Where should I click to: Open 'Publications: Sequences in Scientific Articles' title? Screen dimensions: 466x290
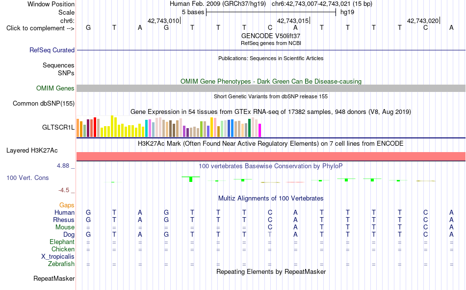click(x=271, y=58)
